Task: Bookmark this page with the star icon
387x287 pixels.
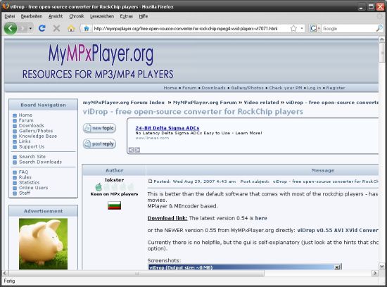Action: (x=293, y=28)
